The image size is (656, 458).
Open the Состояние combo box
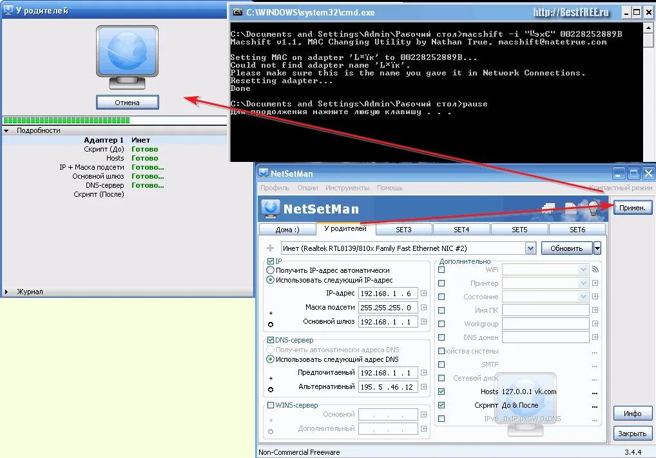click(584, 296)
